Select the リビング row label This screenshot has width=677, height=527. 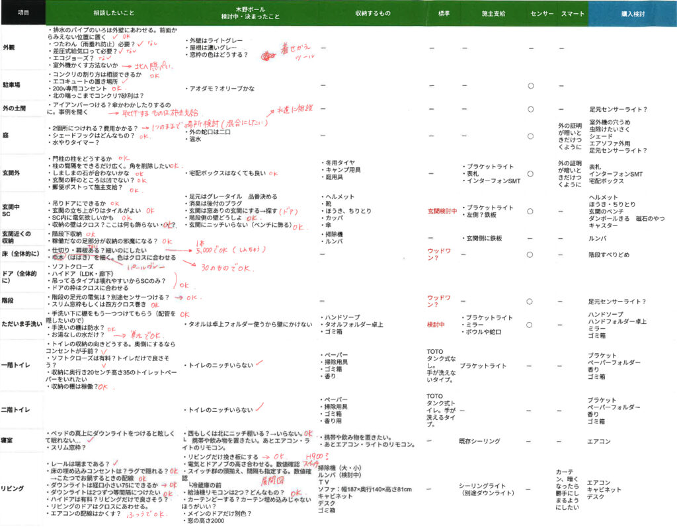pyautogui.click(x=13, y=488)
